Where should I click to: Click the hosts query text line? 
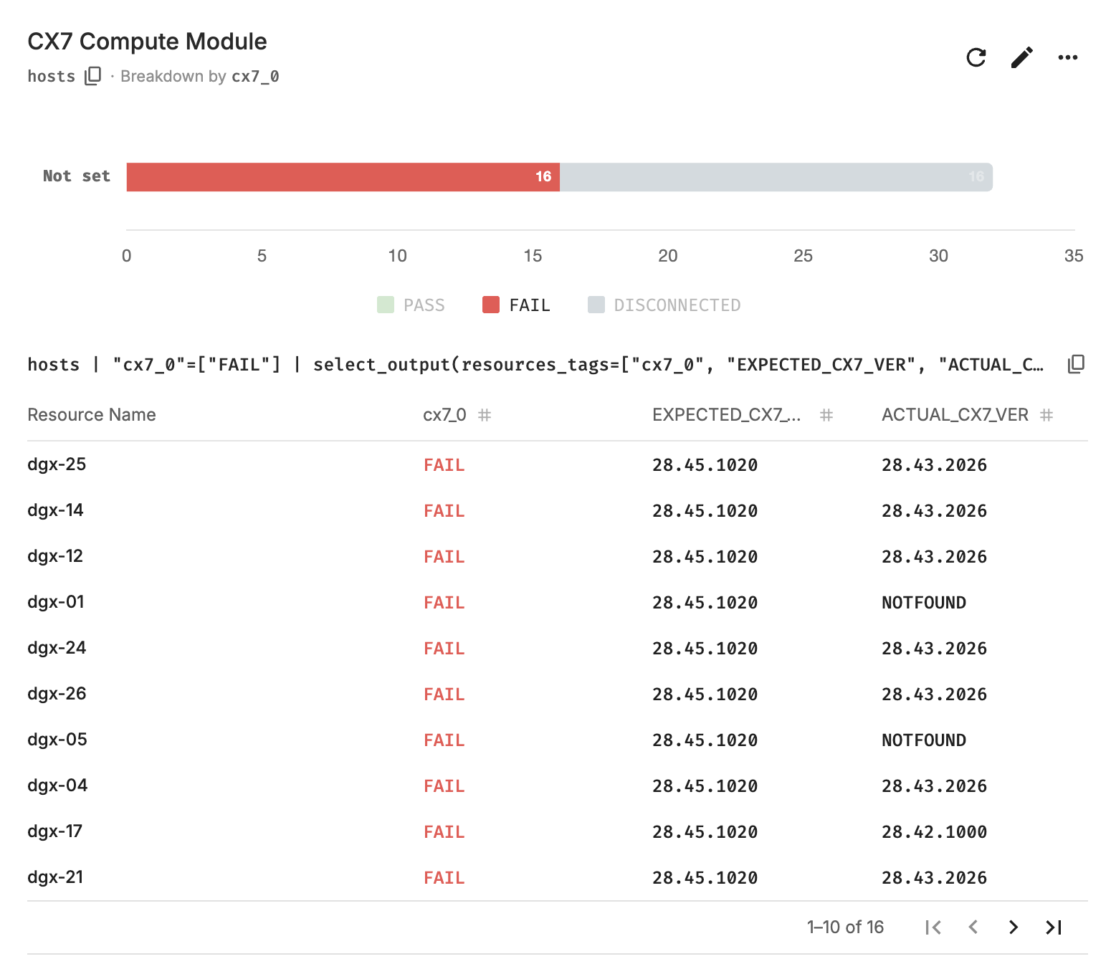[x=535, y=365]
